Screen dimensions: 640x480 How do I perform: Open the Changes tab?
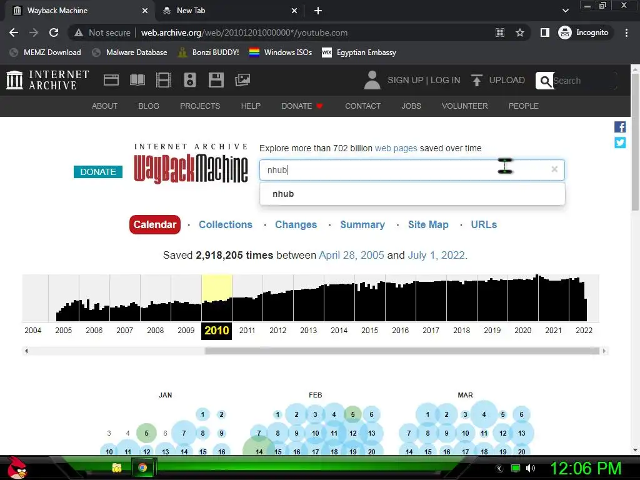tap(296, 224)
